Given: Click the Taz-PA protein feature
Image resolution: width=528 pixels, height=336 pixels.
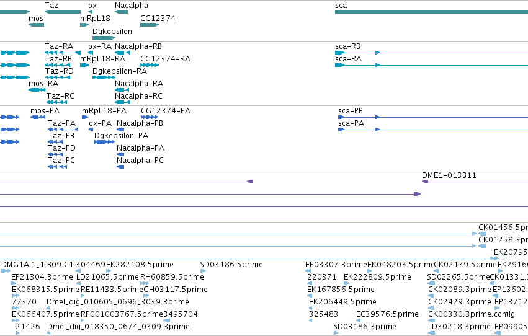Looking at the screenshot, I should click(x=63, y=130).
